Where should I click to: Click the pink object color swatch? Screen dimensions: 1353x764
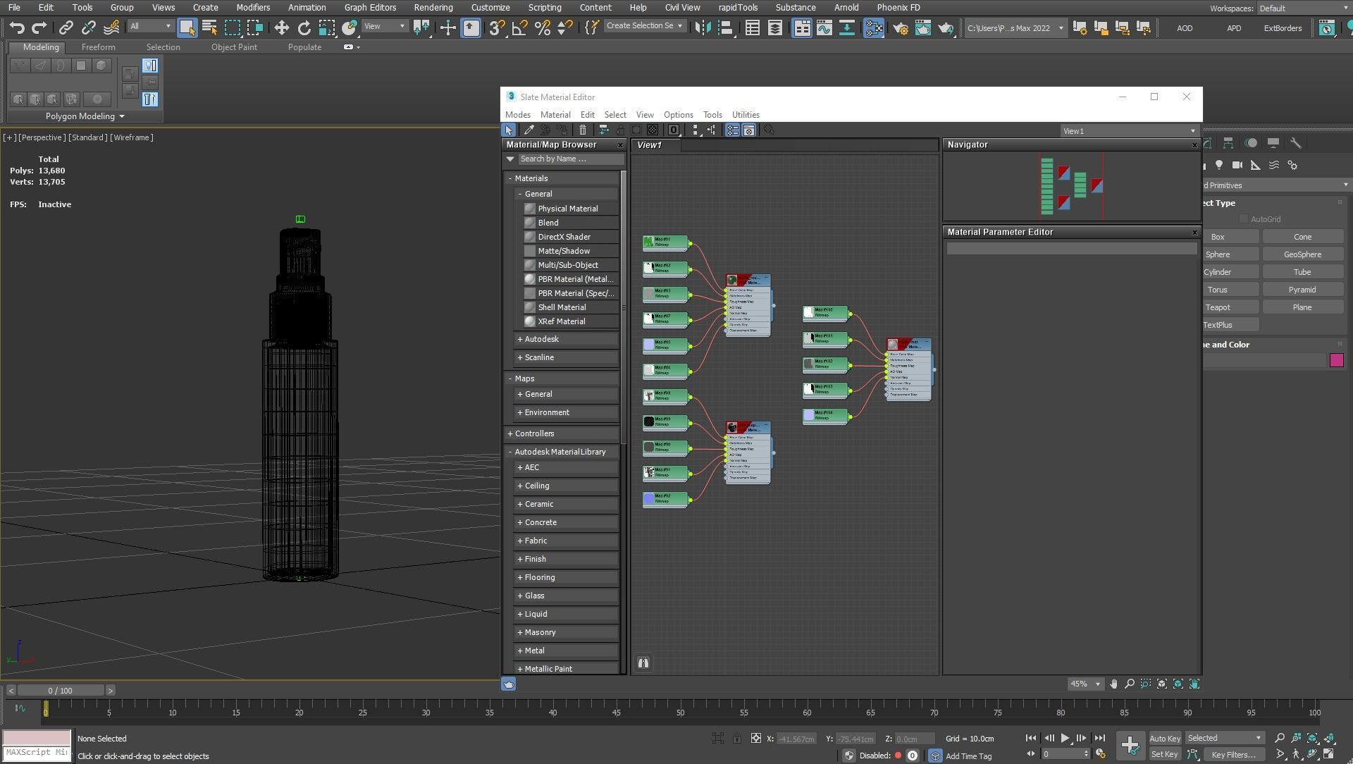(x=1336, y=361)
